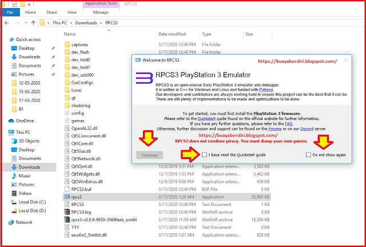The width and height of the screenshot is (366, 247).
Task: Click the OpenAL32.dll file icon
Action: click(x=67, y=128)
